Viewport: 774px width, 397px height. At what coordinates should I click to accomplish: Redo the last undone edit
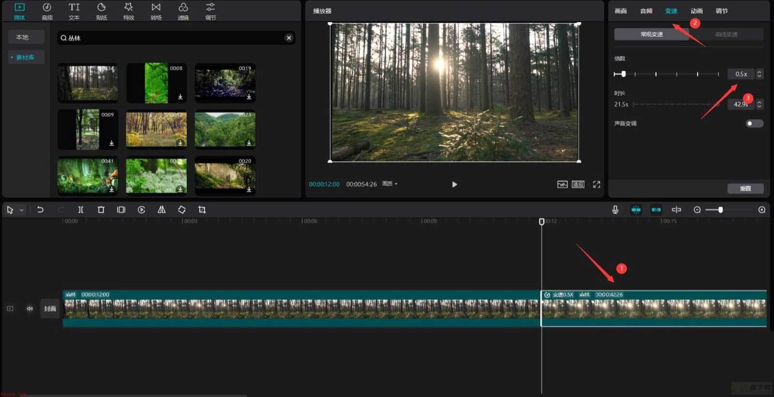pyautogui.click(x=60, y=210)
